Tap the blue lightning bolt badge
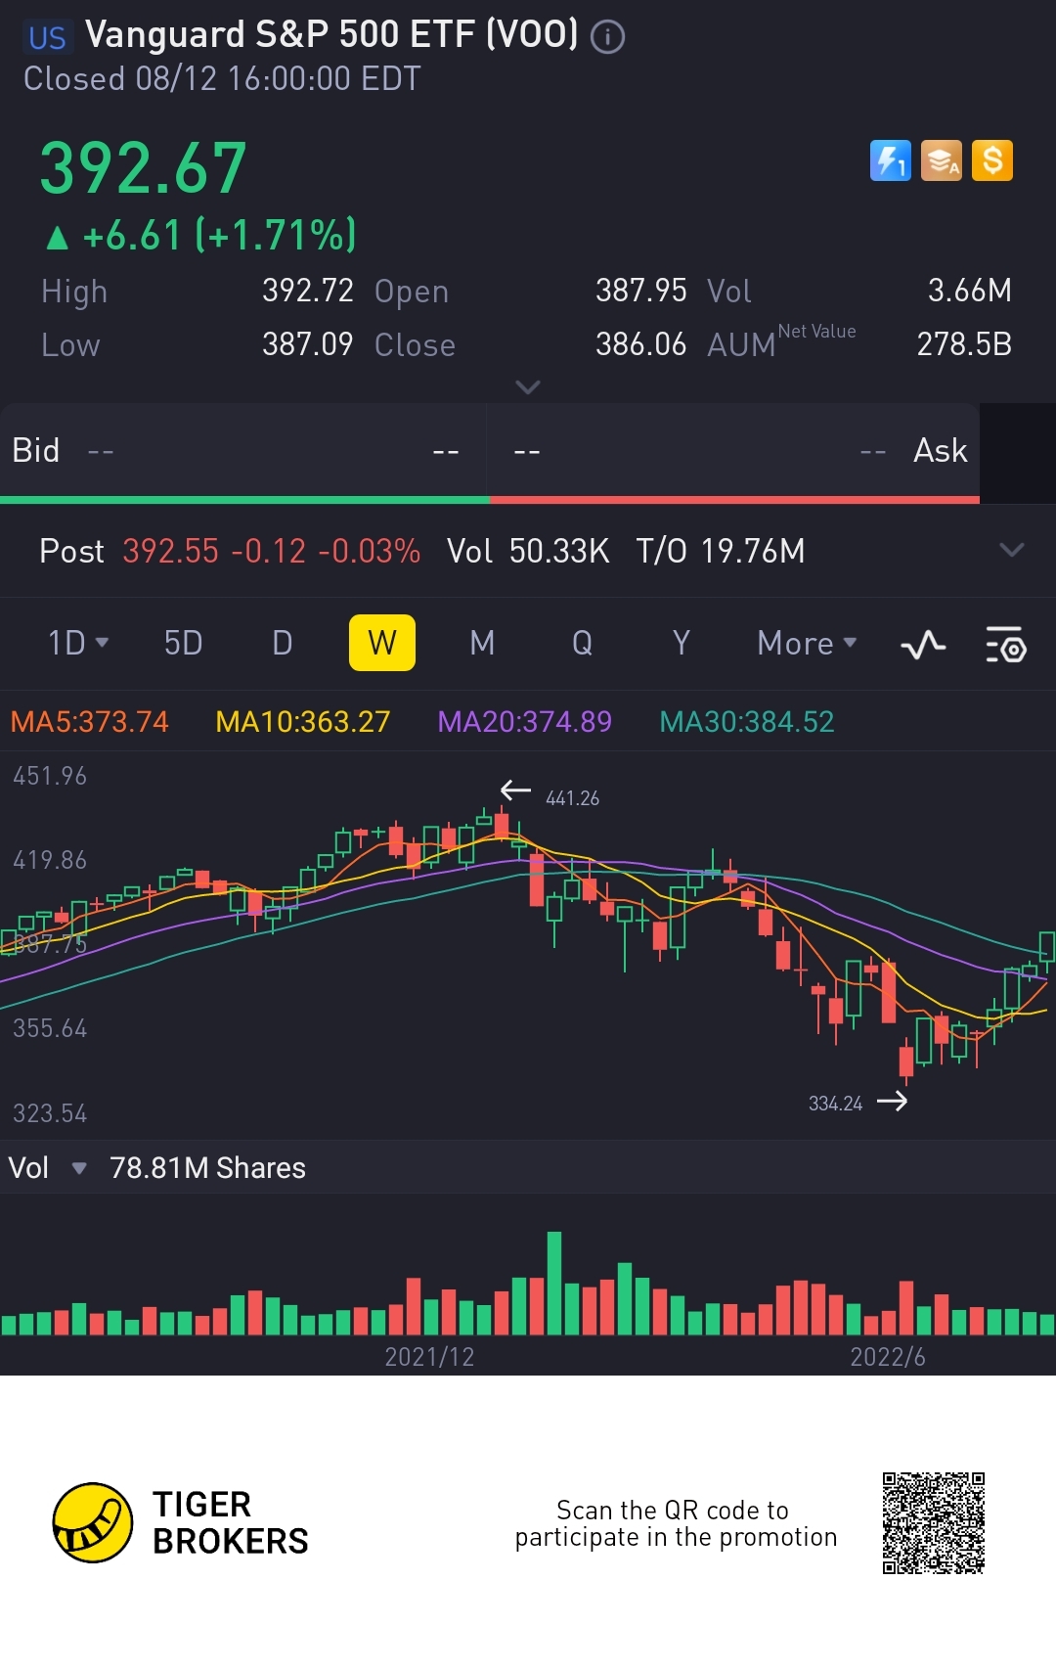The height and width of the screenshot is (1671, 1056). [890, 160]
